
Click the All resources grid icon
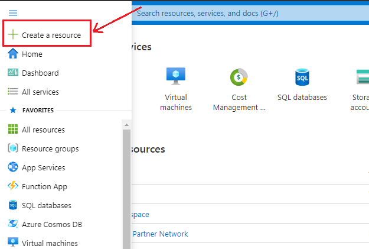pyautogui.click(x=13, y=129)
